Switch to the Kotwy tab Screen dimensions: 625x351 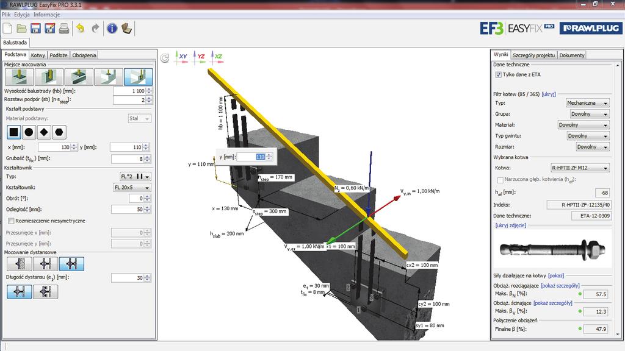(x=38, y=55)
